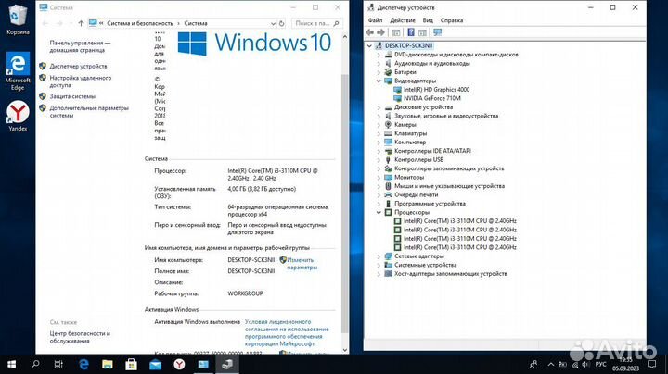This screenshot has width=668, height=374.
Task: Click the Up arrow in System window
Action: click(81, 23)
